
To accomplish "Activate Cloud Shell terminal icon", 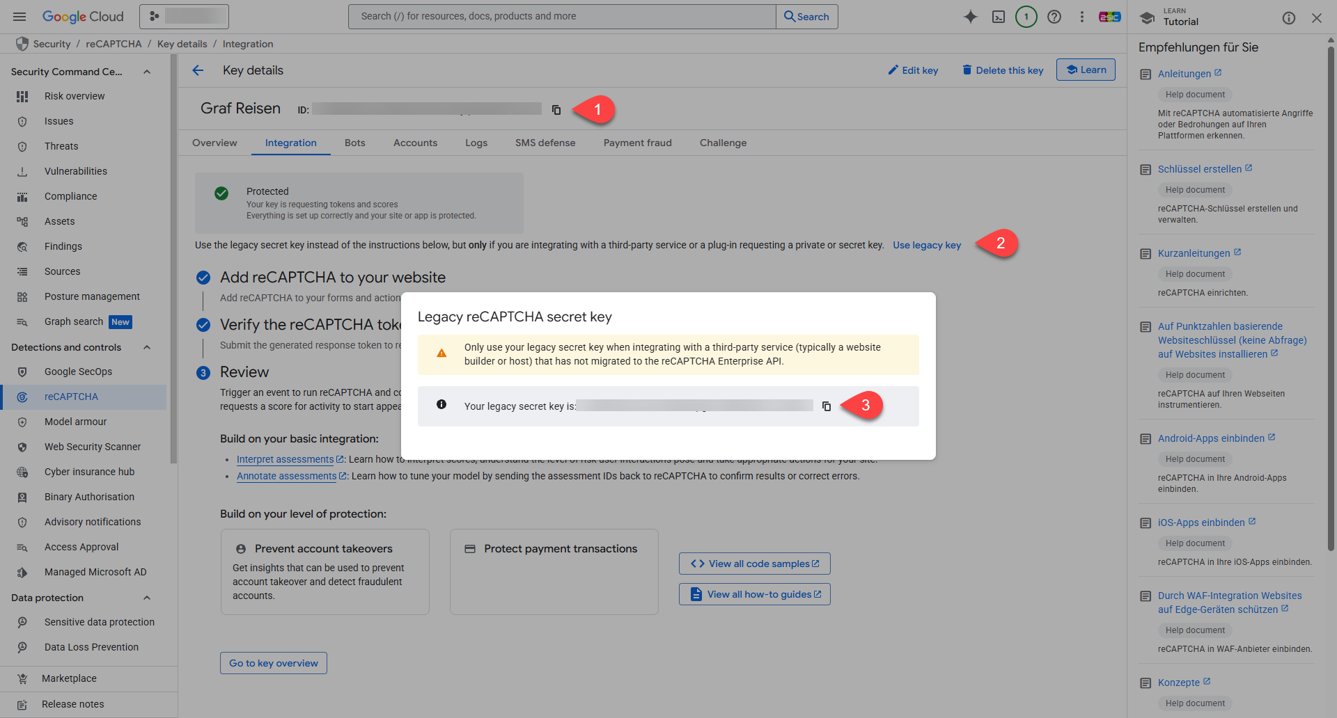I will (x=999, y=17).
